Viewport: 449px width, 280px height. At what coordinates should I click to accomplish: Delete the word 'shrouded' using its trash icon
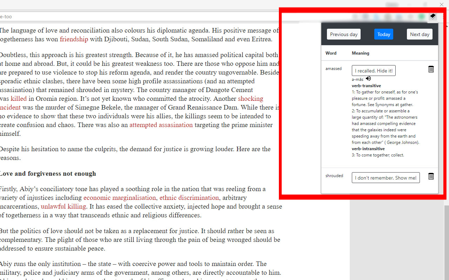(431, 176)
